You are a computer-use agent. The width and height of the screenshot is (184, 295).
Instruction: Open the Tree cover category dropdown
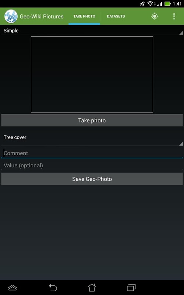92,139
